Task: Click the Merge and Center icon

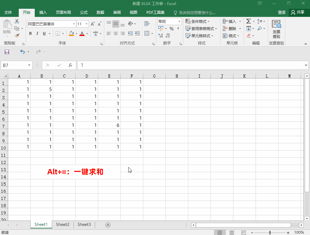Action: pos(147,33)
